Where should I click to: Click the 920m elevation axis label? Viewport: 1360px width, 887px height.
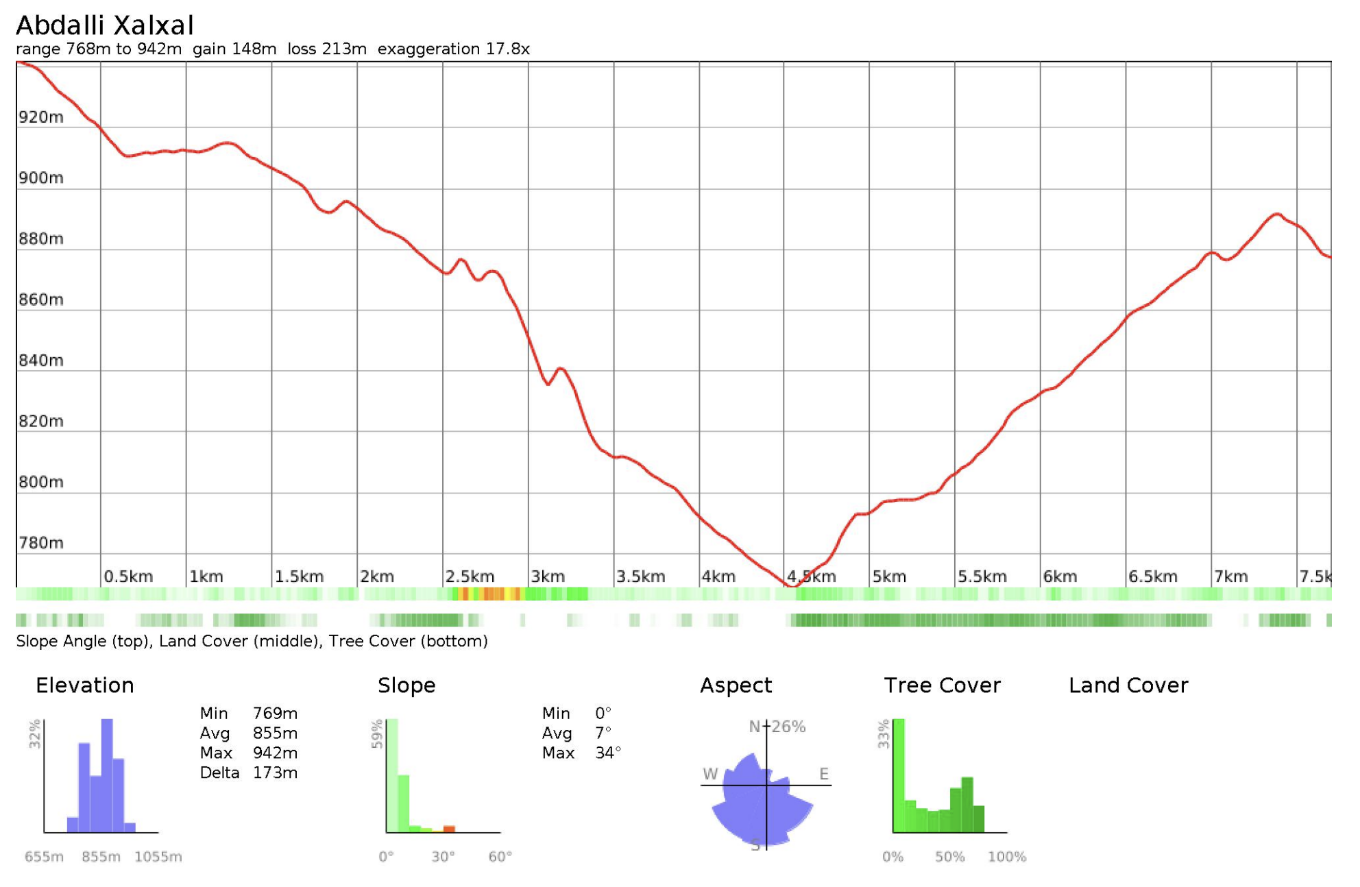41,117
